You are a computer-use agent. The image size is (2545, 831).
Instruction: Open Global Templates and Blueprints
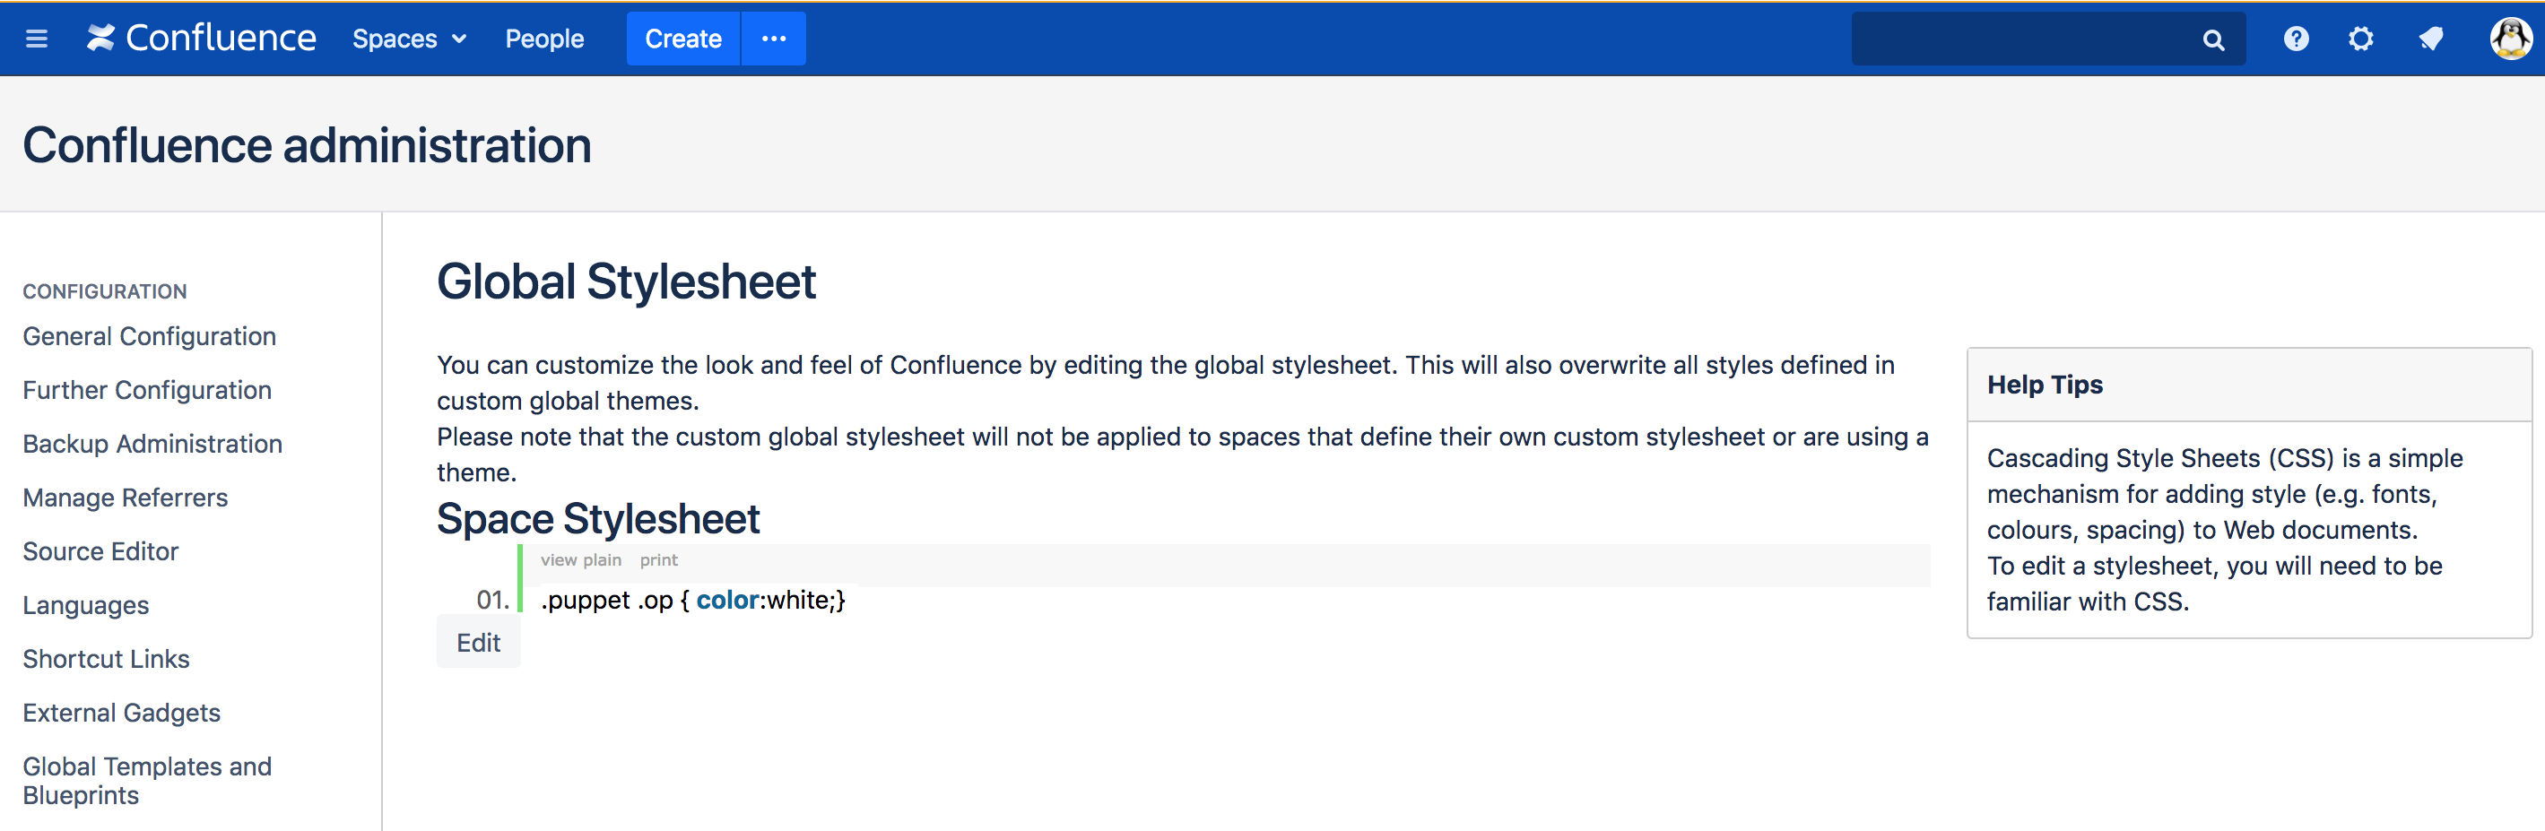(147, 780)
